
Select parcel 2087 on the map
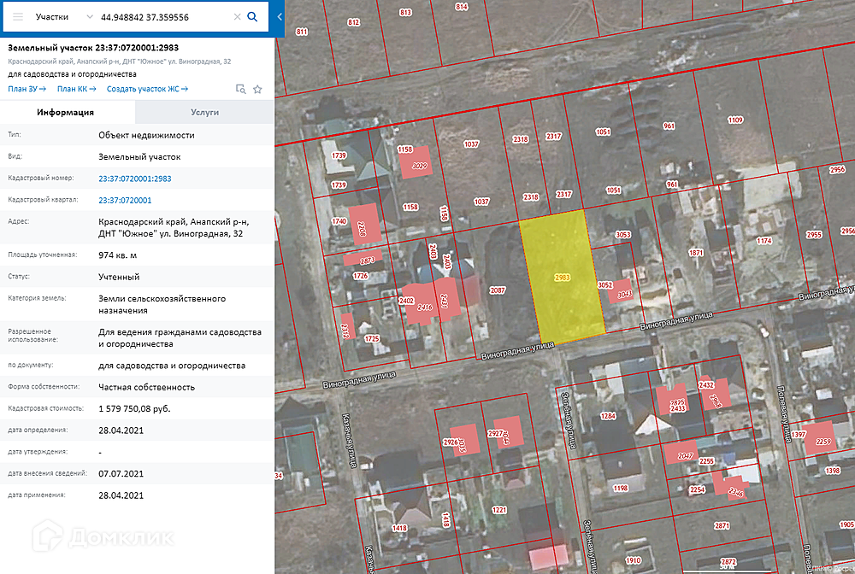coord(498,290)
